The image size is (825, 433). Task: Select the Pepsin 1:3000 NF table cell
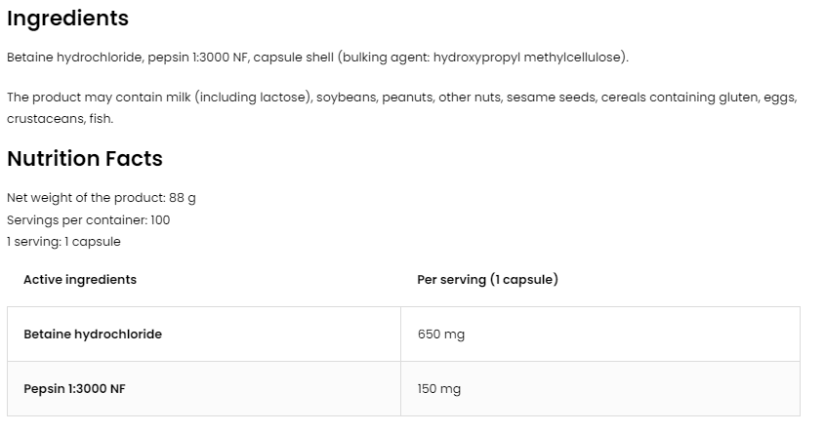pos(74,389)
